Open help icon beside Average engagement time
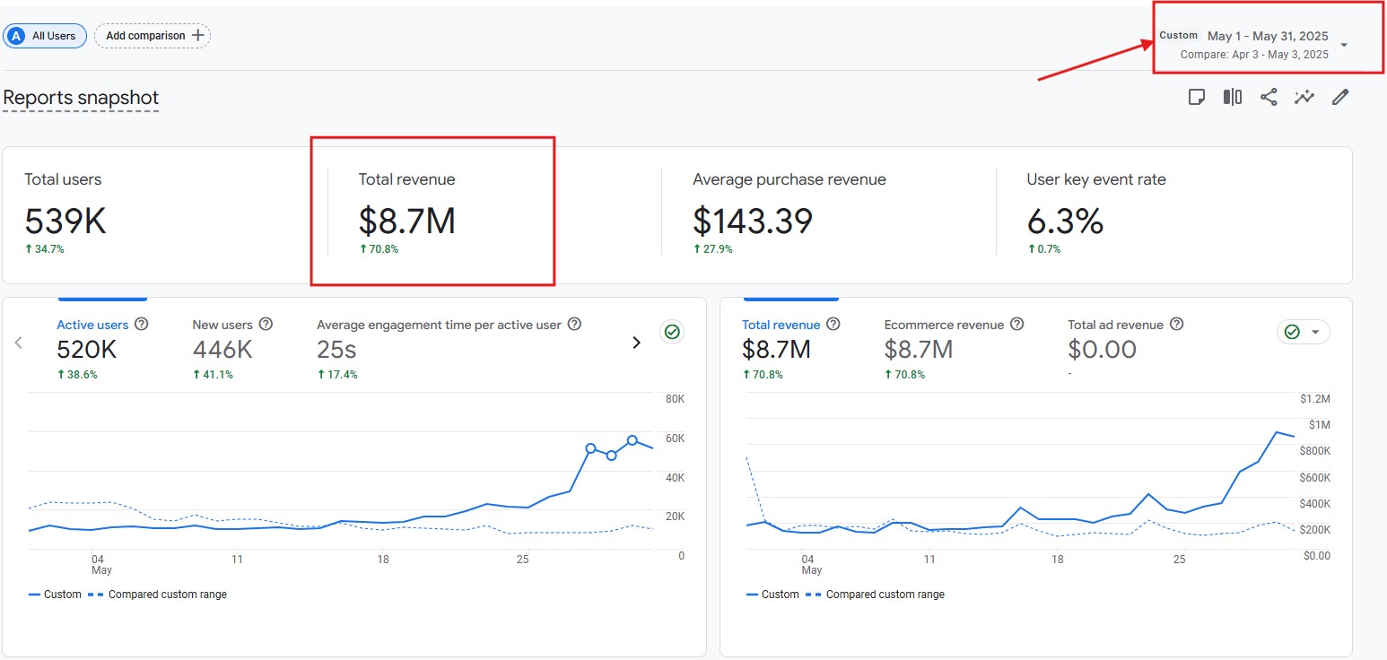The image size is (1387, 660). pos(575,325)
